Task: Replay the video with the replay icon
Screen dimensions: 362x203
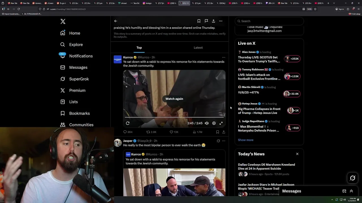Action: 128,123
